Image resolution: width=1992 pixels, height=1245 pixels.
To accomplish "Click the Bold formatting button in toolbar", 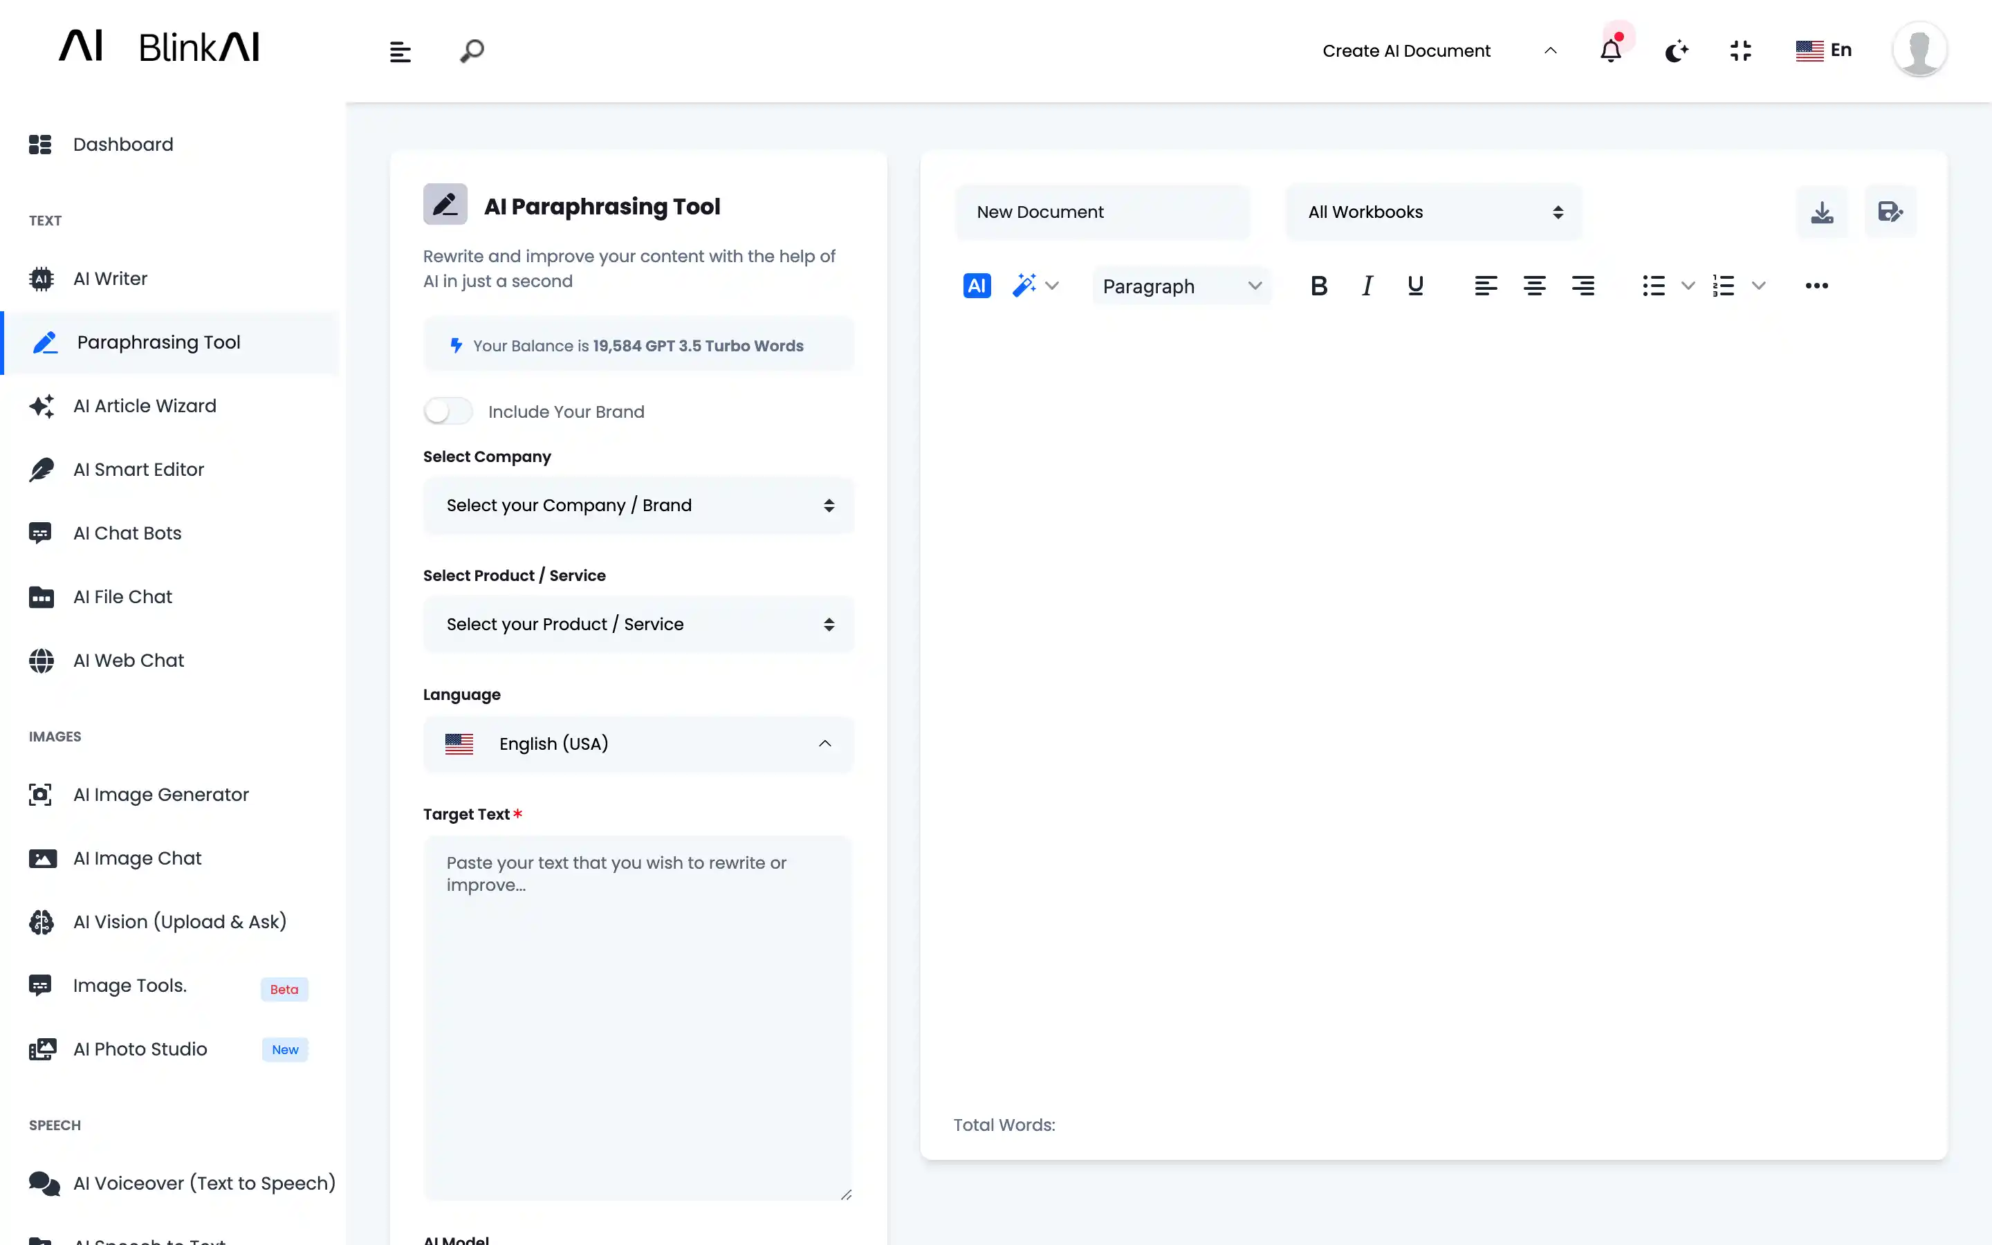I will click(x=1318, y=286).
